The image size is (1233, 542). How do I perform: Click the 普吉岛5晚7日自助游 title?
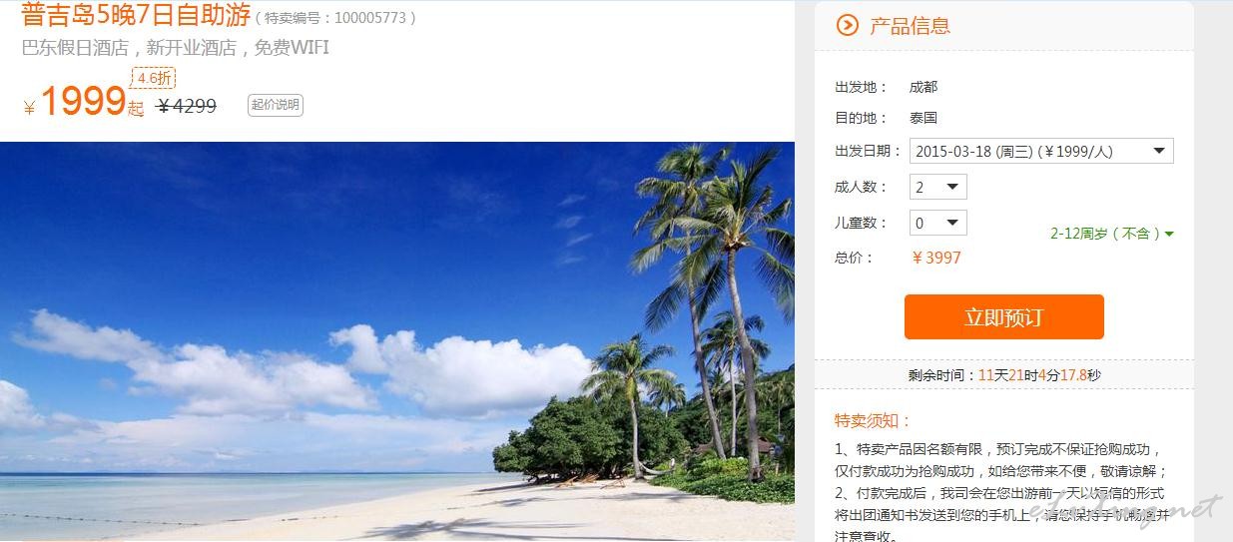point(136,15)
